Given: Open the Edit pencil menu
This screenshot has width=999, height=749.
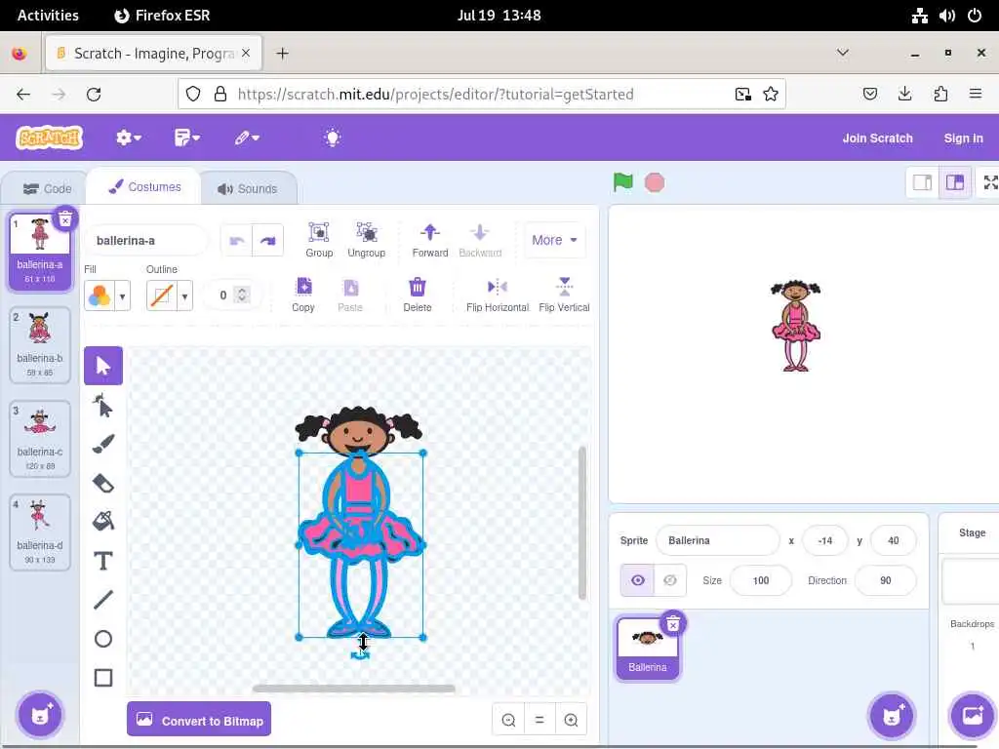Looking at the screenshot, I should 247,138.
